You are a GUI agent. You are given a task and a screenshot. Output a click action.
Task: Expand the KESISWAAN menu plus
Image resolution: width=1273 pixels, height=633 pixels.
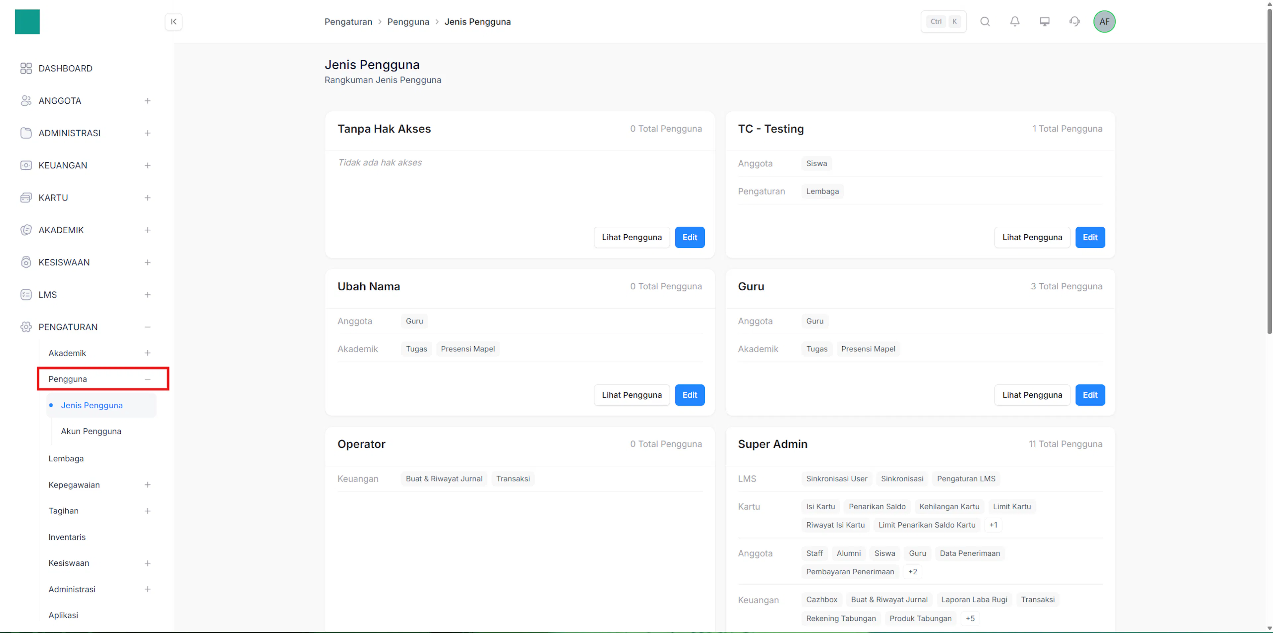pos(147,262)
